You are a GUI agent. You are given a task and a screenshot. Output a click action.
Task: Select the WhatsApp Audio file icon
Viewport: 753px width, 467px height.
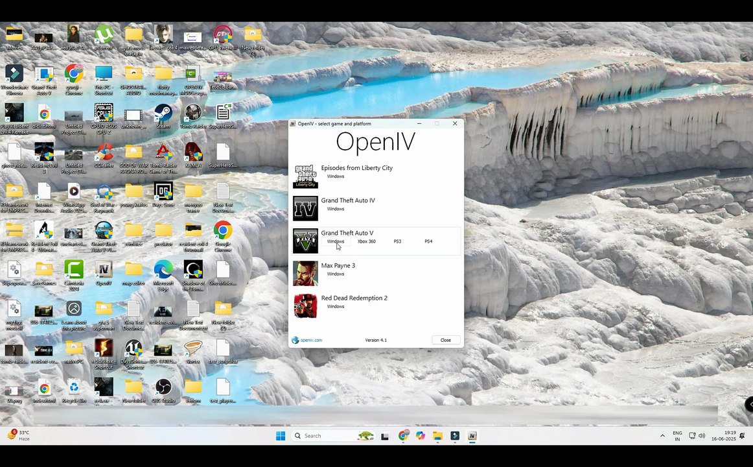point(74,197)
